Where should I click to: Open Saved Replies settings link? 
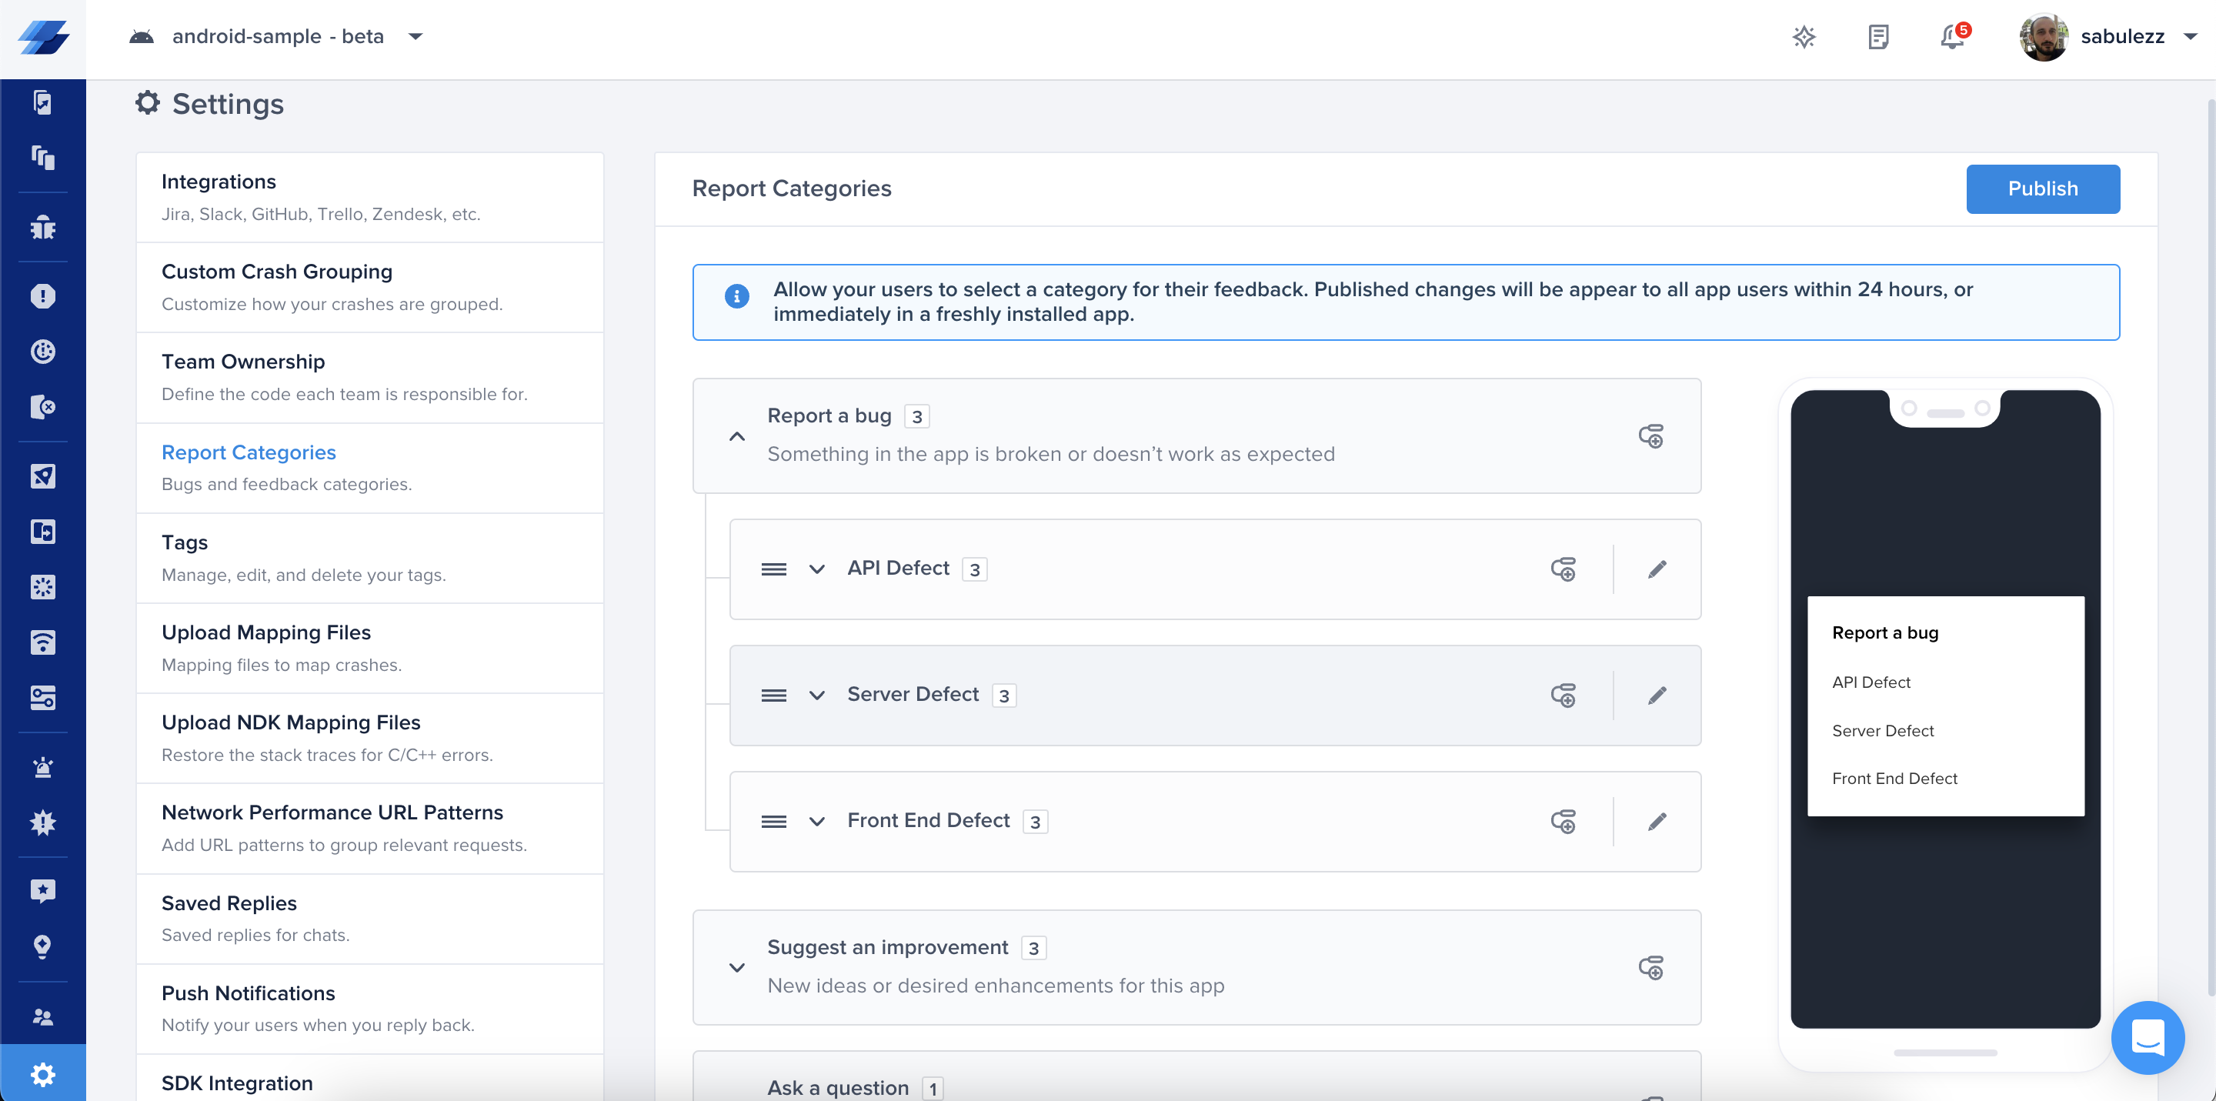(x=229, y=902)
